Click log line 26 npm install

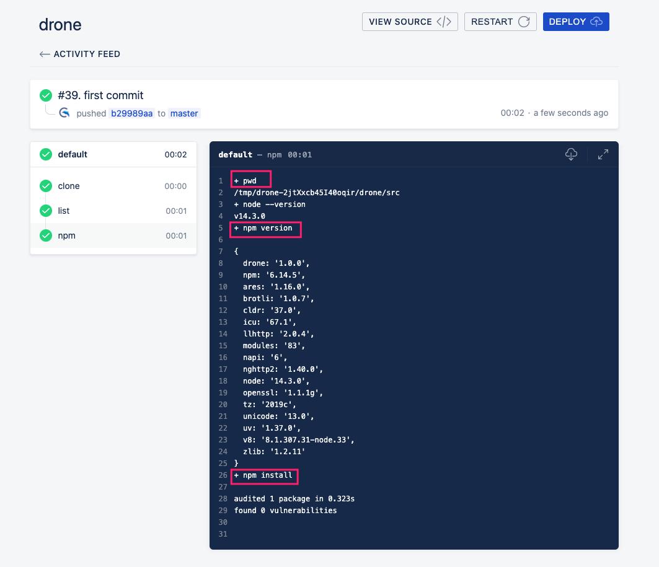[263, 475]
